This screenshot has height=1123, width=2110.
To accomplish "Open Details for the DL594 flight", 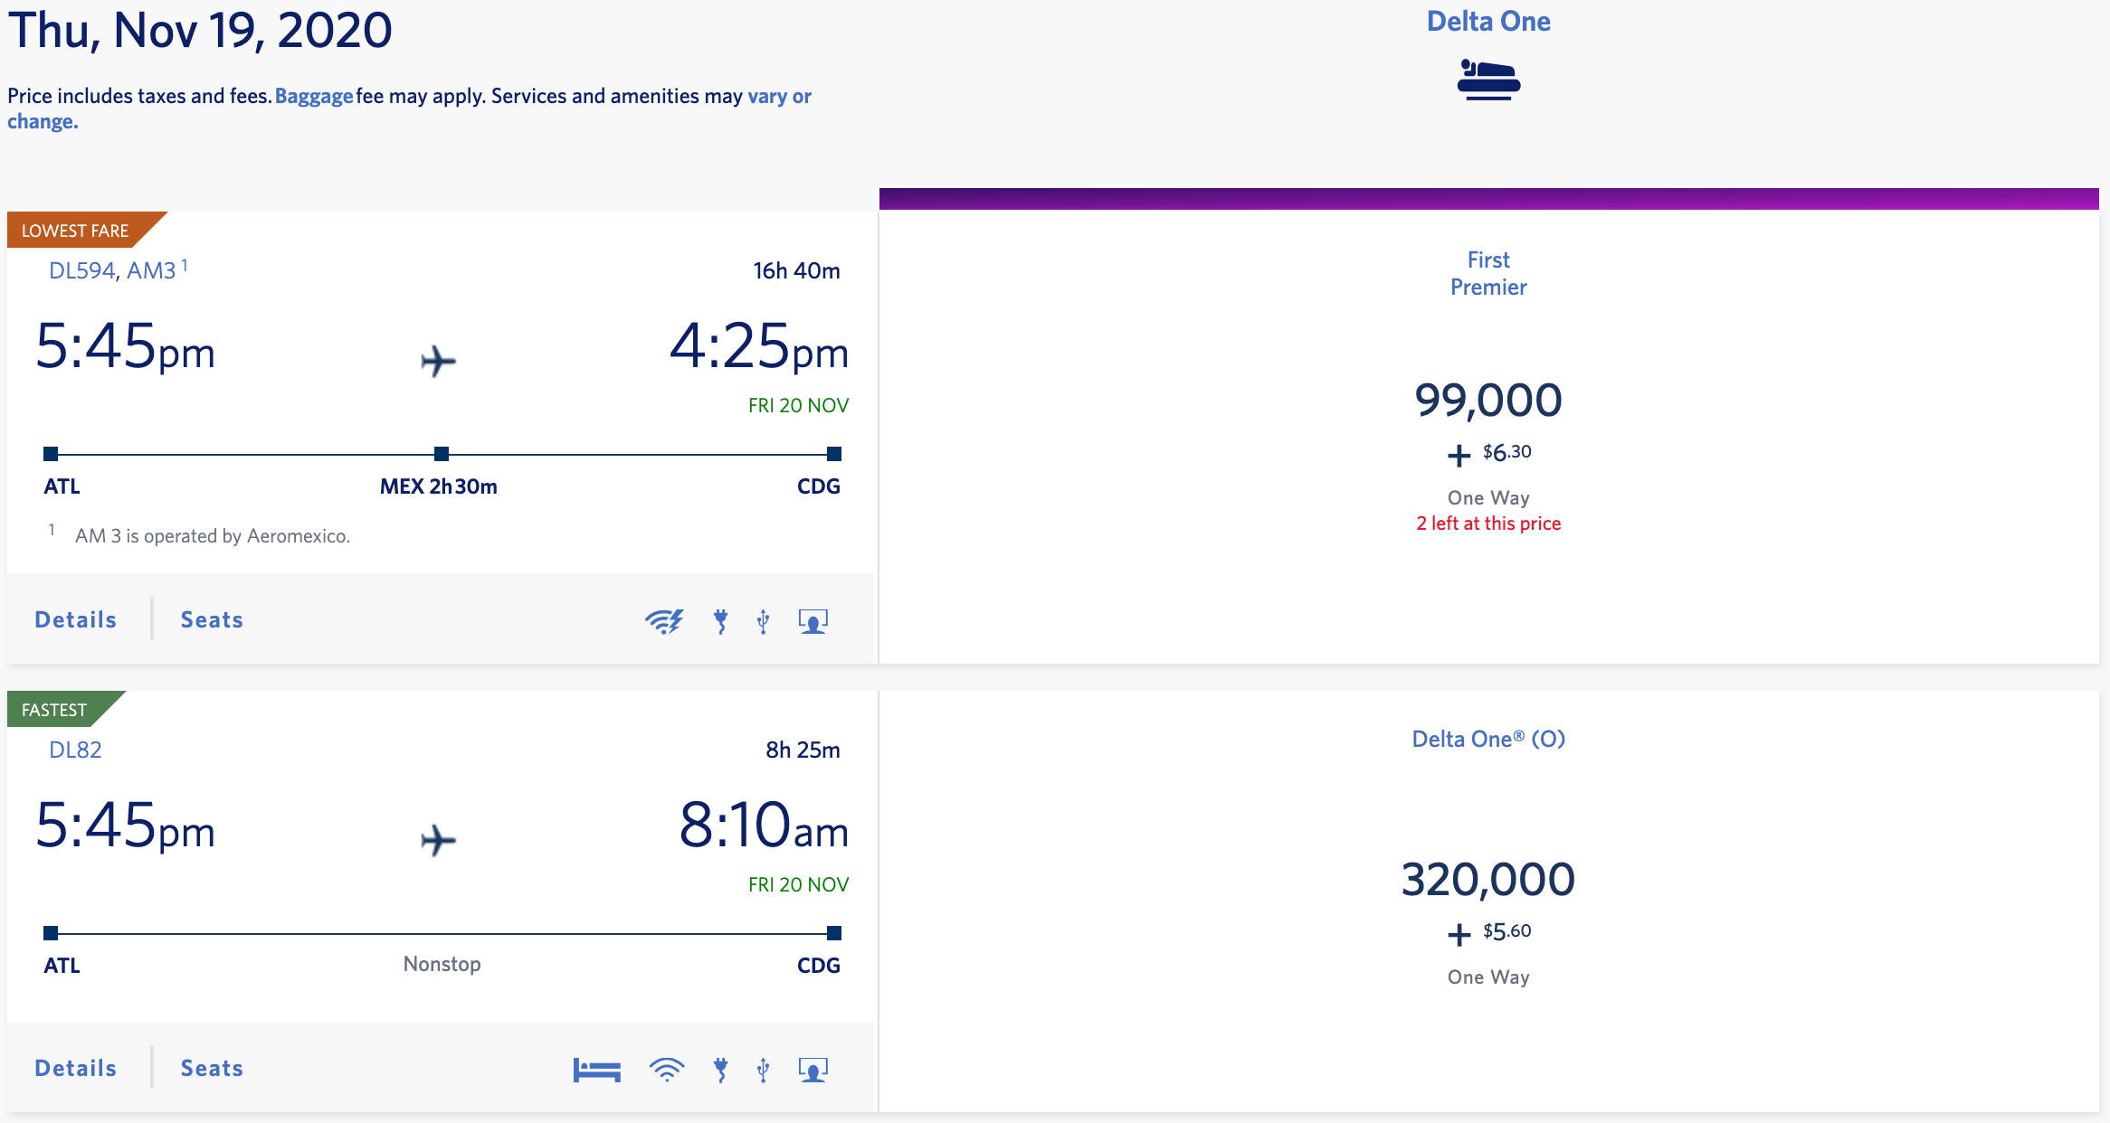I will point(76,620).
